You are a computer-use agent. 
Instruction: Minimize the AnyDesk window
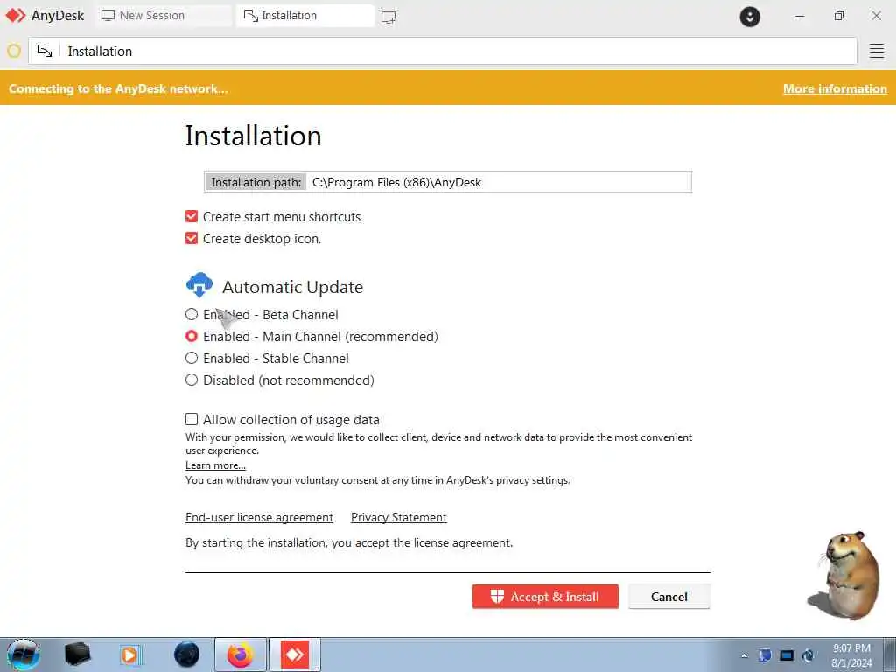[x=800, y=16]
